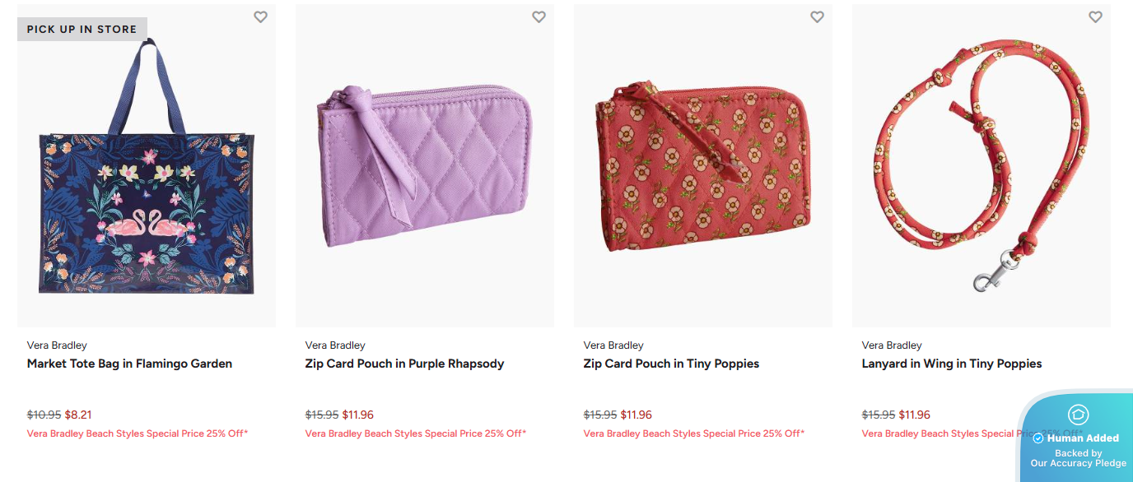Save Tiny Poppies Zip Card Pouch to wishlist
Image resolution: width=1133 pixels, height=482 pixels.
pos(817,17)
